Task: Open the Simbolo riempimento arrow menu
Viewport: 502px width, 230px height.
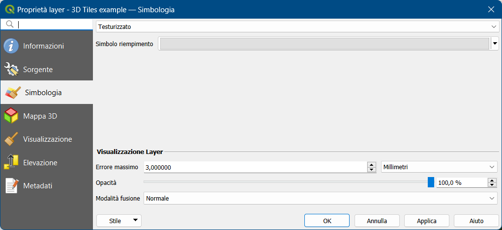Action: [495, 44]
